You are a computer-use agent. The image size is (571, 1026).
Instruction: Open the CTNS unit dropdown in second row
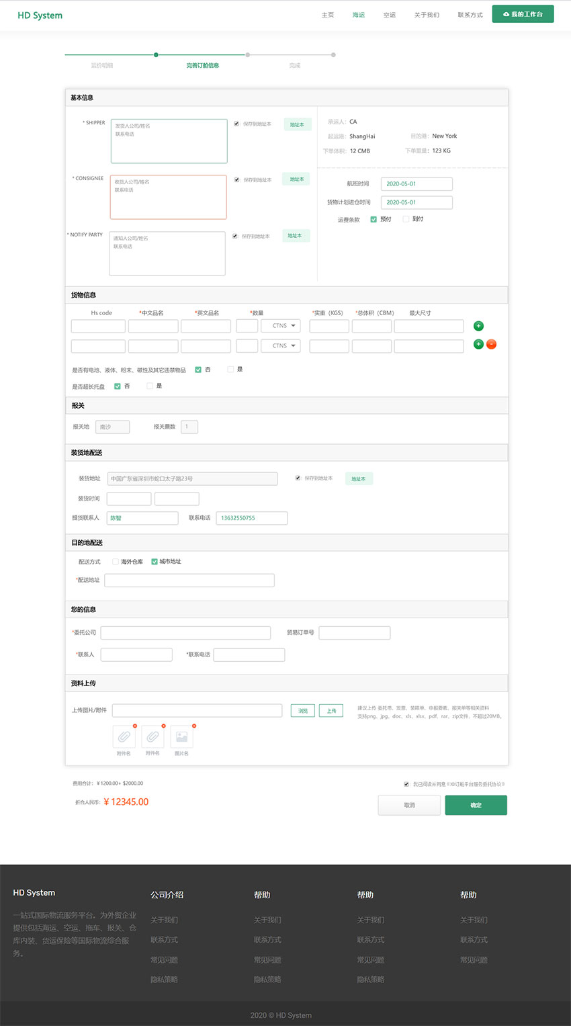coord(281,346)
